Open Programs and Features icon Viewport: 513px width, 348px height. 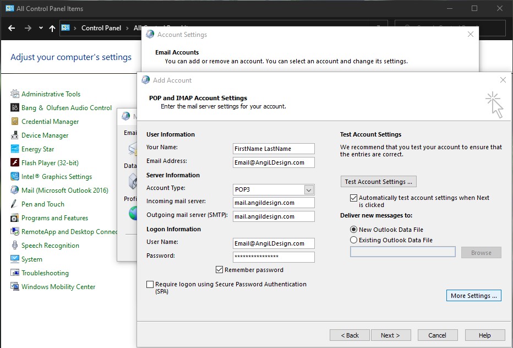tap(15, 218)
